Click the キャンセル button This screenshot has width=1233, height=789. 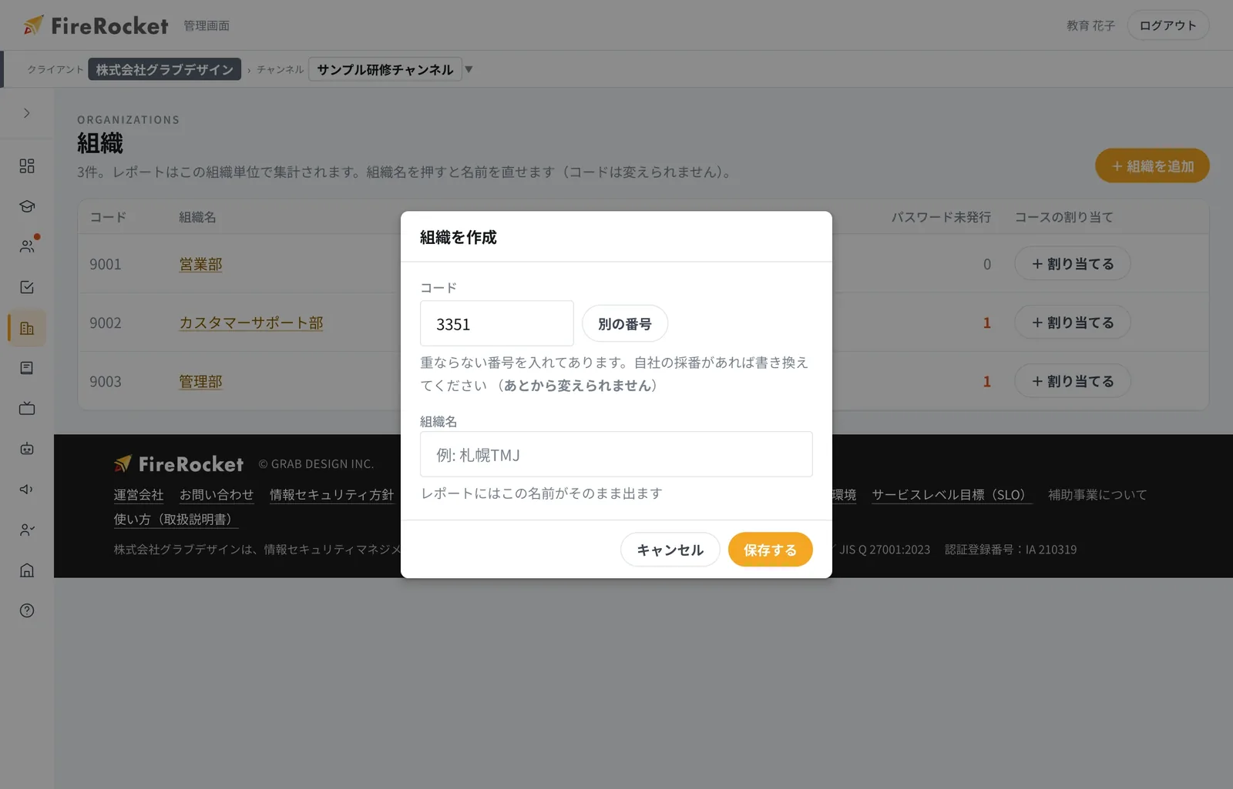pos(670,550)
